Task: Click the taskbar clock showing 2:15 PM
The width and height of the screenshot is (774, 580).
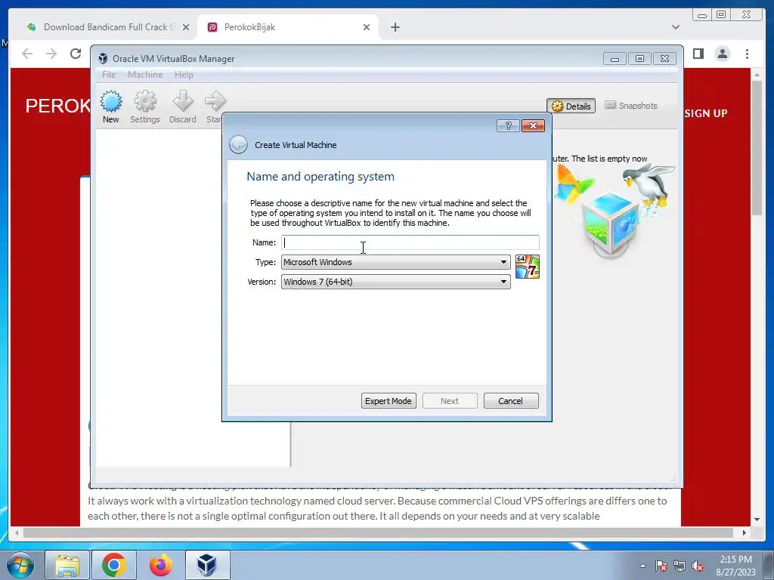Action: pyautogui.click(x=736, y=566)
